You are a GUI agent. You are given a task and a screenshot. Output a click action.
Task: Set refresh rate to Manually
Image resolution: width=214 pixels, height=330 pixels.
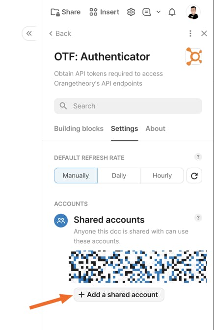76,176
